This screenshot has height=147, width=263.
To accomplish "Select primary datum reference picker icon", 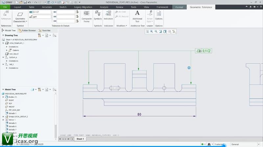I will (77, 12).
